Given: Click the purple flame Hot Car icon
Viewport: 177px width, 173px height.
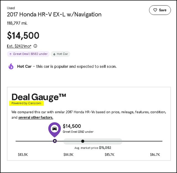Looking at the screenshot, I should [11, 66].
